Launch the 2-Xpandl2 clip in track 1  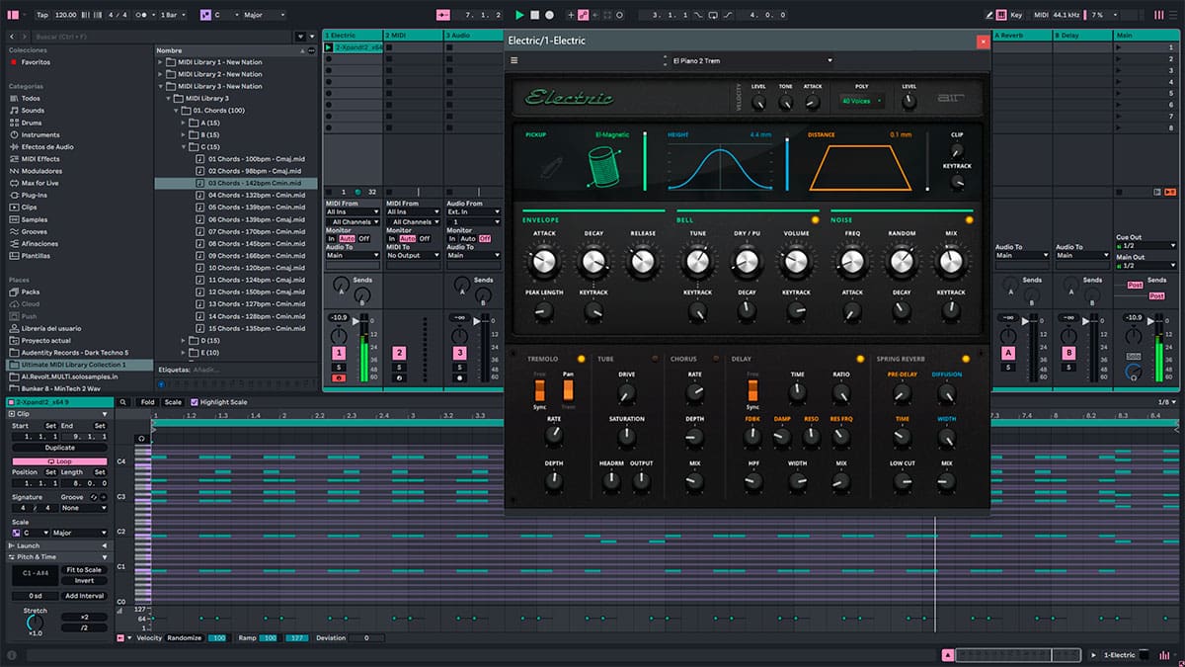(x=329, y=47)
